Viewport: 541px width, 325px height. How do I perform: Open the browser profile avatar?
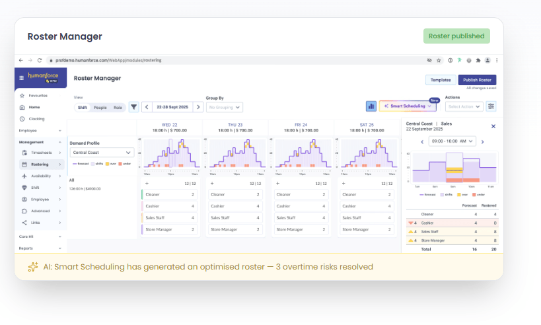coord(487,60)
